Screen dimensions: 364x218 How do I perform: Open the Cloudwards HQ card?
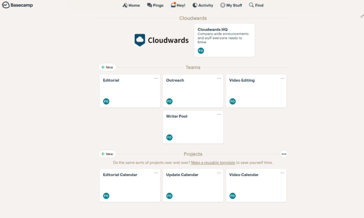(224, 40)
